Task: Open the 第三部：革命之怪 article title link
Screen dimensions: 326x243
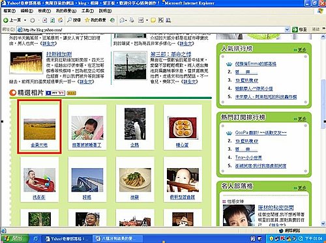Action: (x=171, y=54)
